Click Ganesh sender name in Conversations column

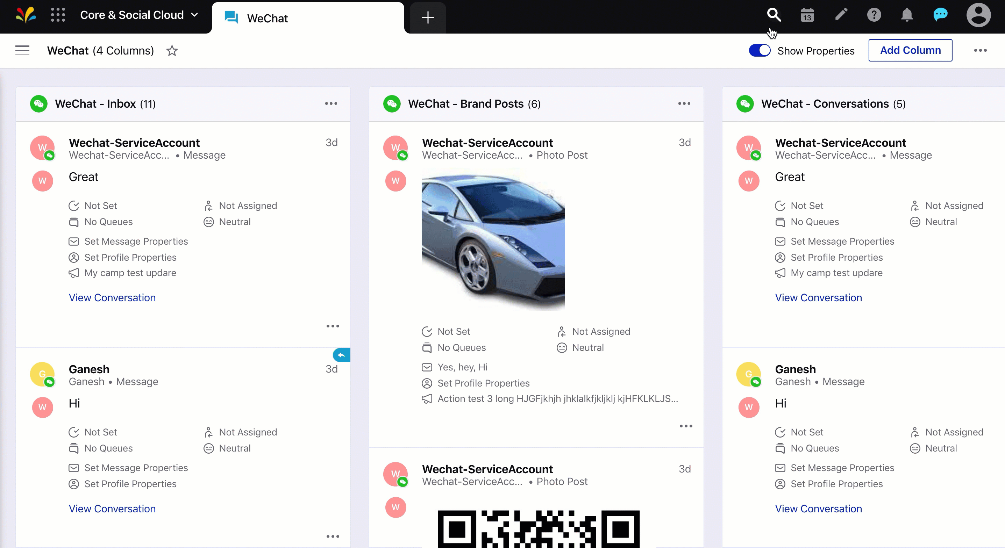795,369
